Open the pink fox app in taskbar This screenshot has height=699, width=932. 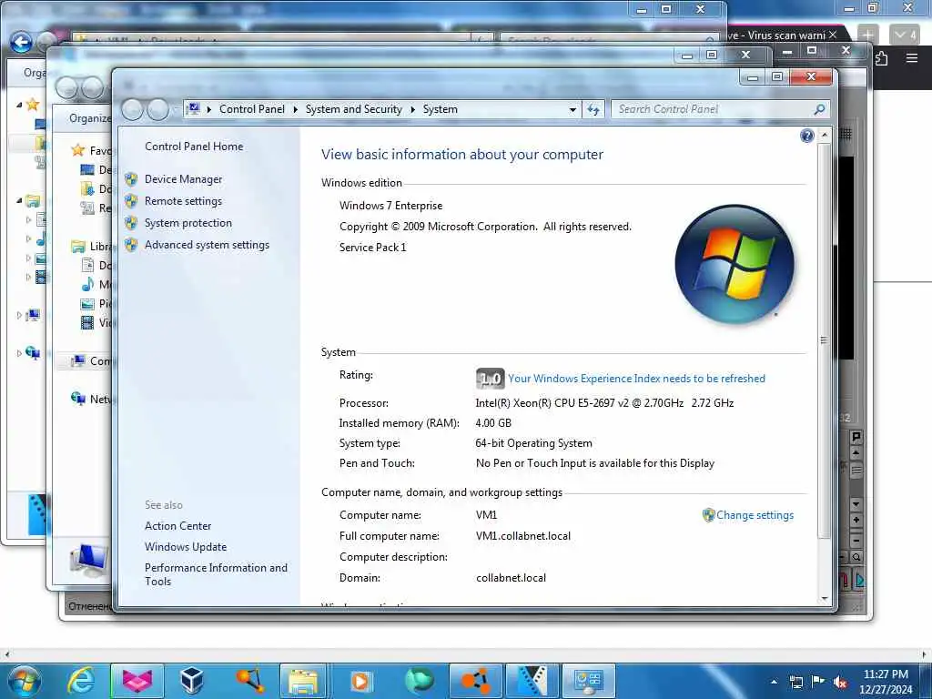point(137,681)
